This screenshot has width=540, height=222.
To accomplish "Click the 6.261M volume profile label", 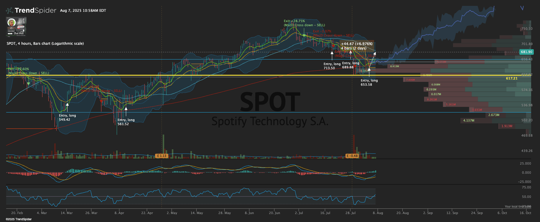I will point(432,100).
